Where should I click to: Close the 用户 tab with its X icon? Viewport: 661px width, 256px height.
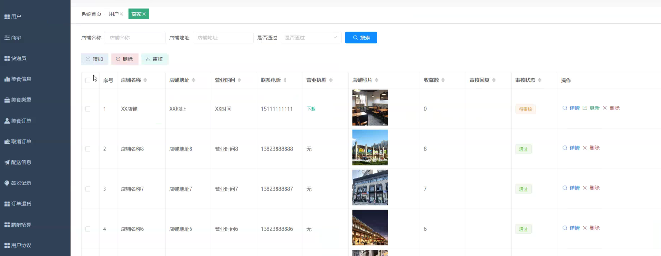click(121, 14)
